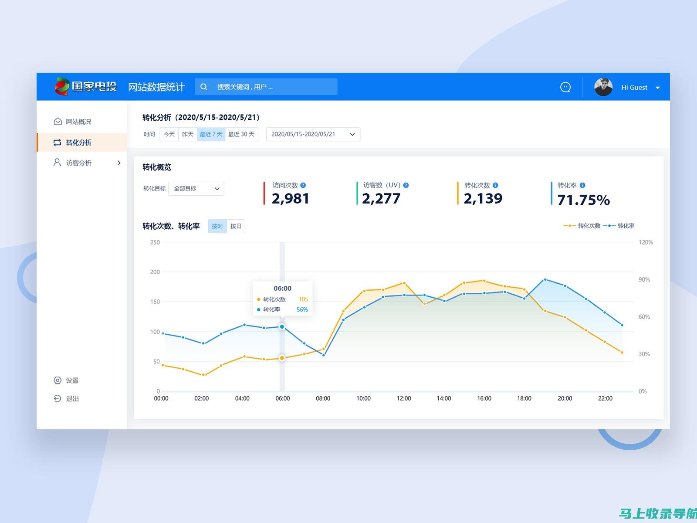Open the 2020/05/15-2020/05/21 date range dropdown
This screenshot has height=523, width=697.
(x=313, y=134)
